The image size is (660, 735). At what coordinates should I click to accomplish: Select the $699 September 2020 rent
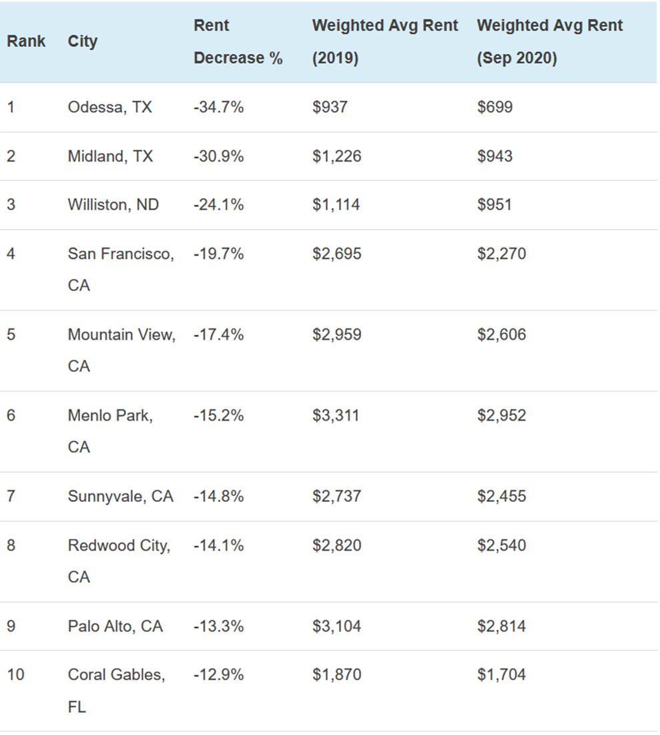[x=494, y=107]
